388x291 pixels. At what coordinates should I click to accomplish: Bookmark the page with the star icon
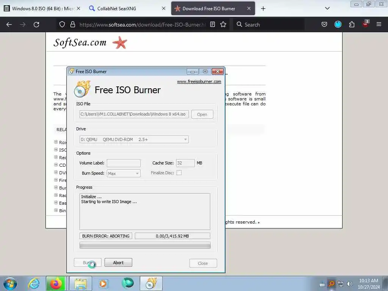(x=223, y=24)
